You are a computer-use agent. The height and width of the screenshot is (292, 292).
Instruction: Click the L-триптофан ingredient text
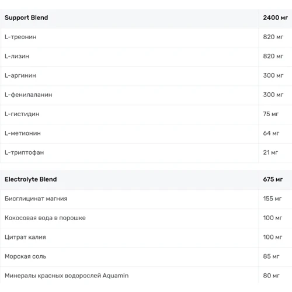pyautogui.click(x=24, y=152)
